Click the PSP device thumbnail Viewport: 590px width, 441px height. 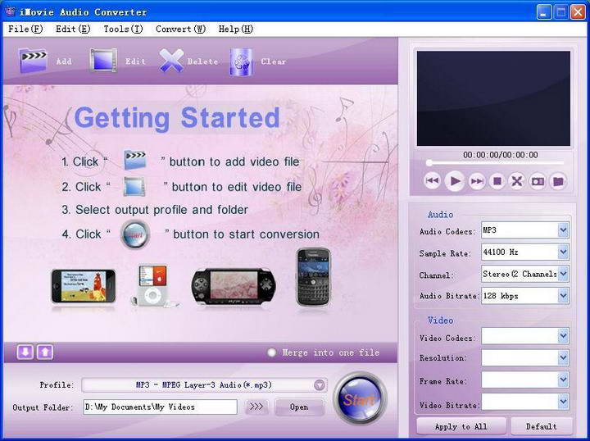coord(234,287)
